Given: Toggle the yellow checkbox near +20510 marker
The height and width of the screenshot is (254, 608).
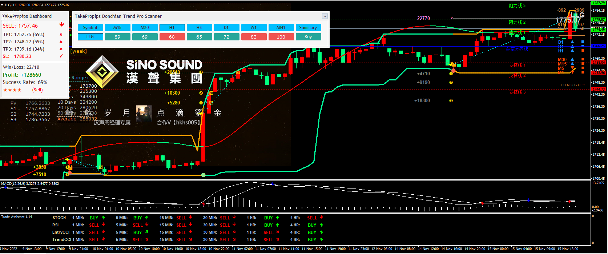Looking at the screenshot, I should coord(238,72).
